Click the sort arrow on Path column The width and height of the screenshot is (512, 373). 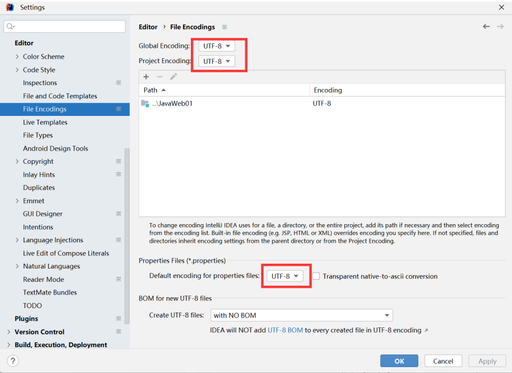click(x=163, y=90)
